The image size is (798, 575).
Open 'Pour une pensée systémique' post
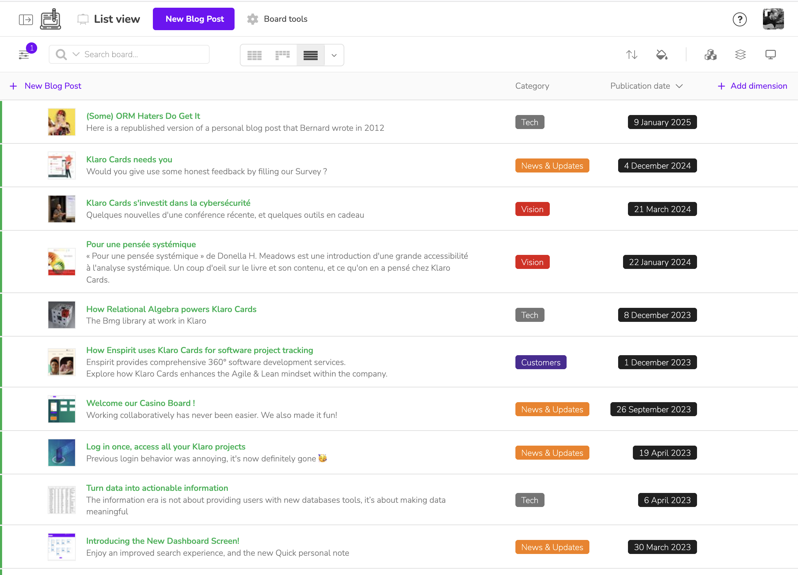(x=141, y=244)
